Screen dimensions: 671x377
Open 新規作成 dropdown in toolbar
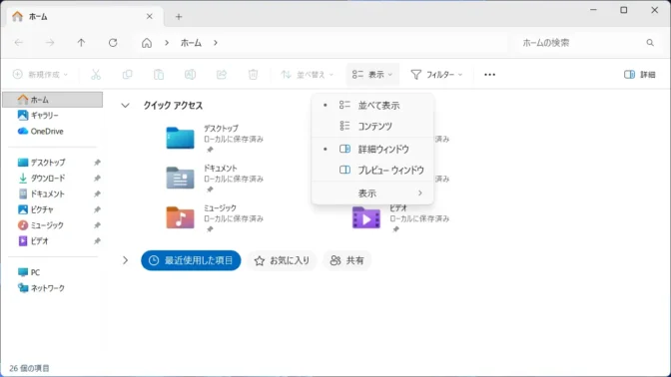pyautogui.click(x=41, y=75)
